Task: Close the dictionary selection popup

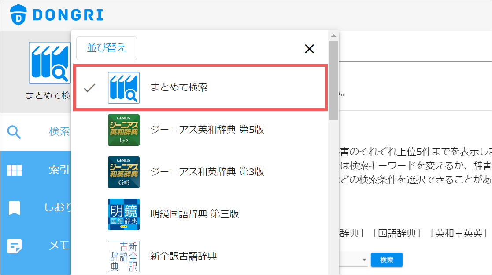Action: coord(309,48)
